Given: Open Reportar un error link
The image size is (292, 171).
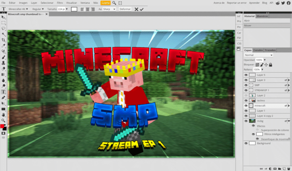Looking at the screenshot, I should pos(236,3).
